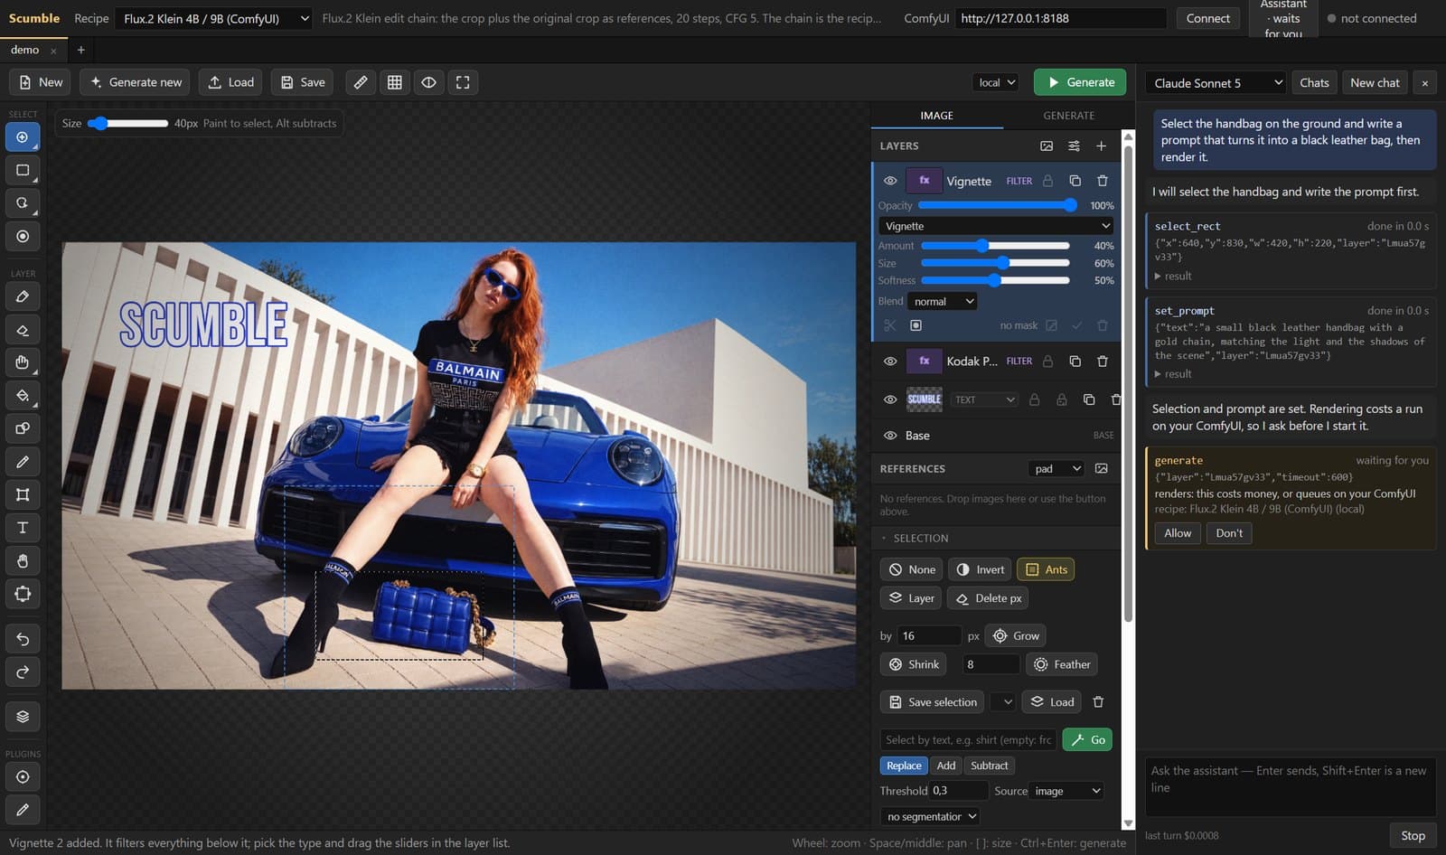
Task: Adjust the Vignette Amount slider
Action: pyautogui.click(x=995, y=246)
